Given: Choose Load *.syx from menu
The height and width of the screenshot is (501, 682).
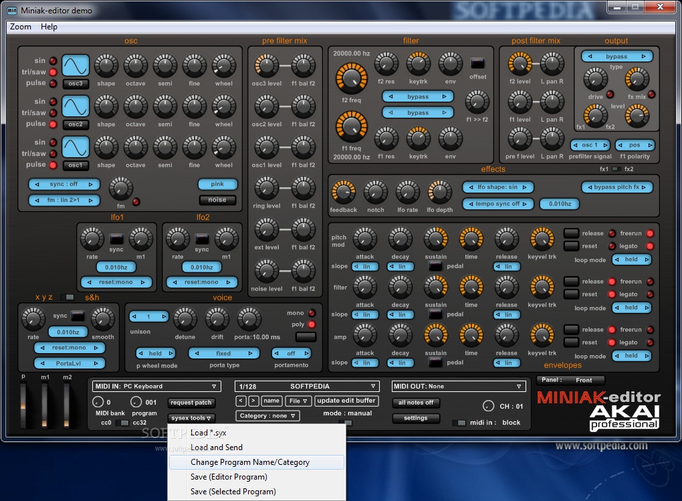Looking at the screenshot, I should pos(257,433).
